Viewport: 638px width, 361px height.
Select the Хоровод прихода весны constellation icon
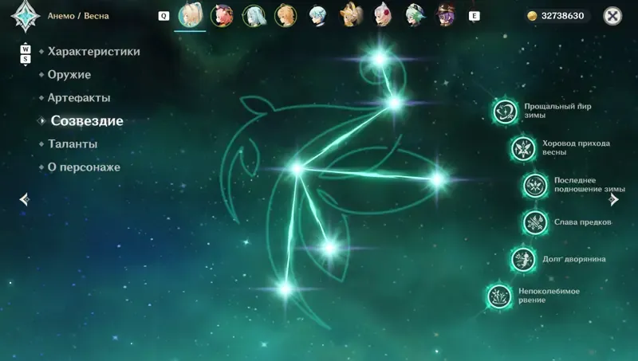[x=523, y=148]
